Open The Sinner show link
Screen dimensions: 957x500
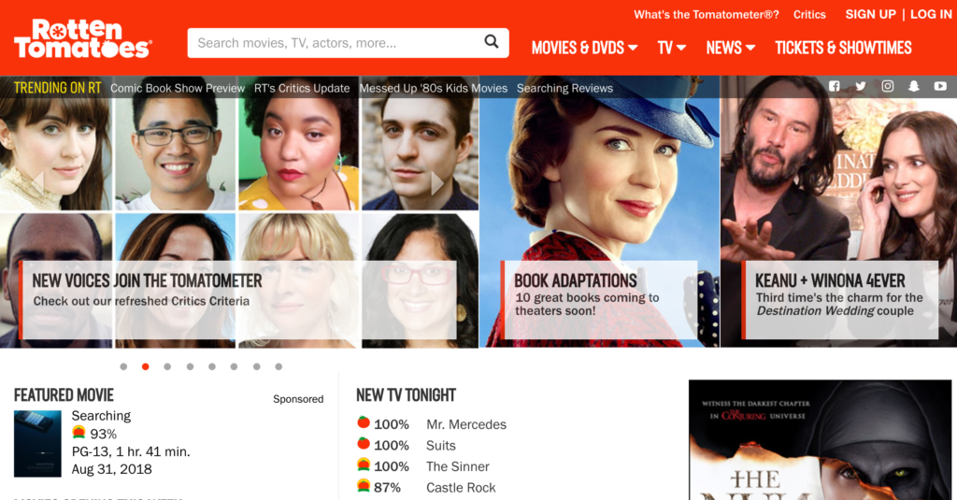(458, 466)
